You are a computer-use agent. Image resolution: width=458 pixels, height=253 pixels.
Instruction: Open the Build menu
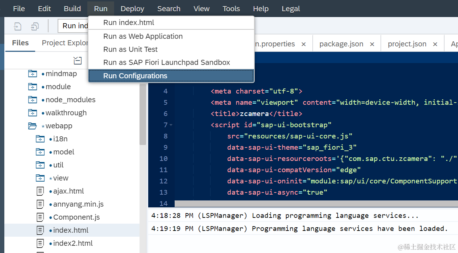pos(72,9)
